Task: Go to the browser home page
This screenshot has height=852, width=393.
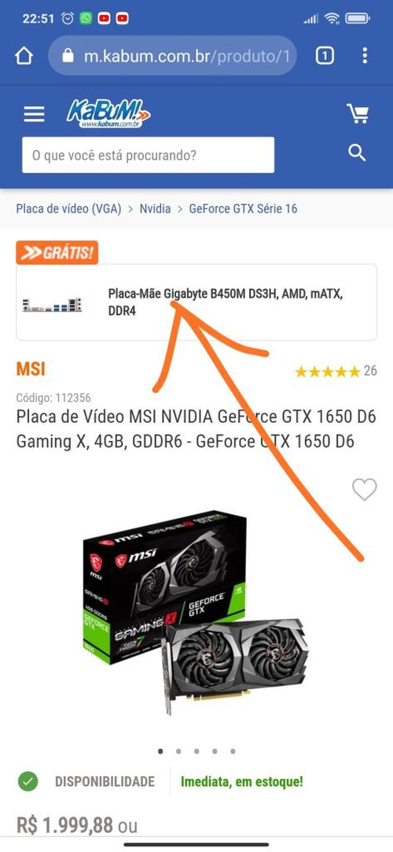Action: tap(24, 55)
